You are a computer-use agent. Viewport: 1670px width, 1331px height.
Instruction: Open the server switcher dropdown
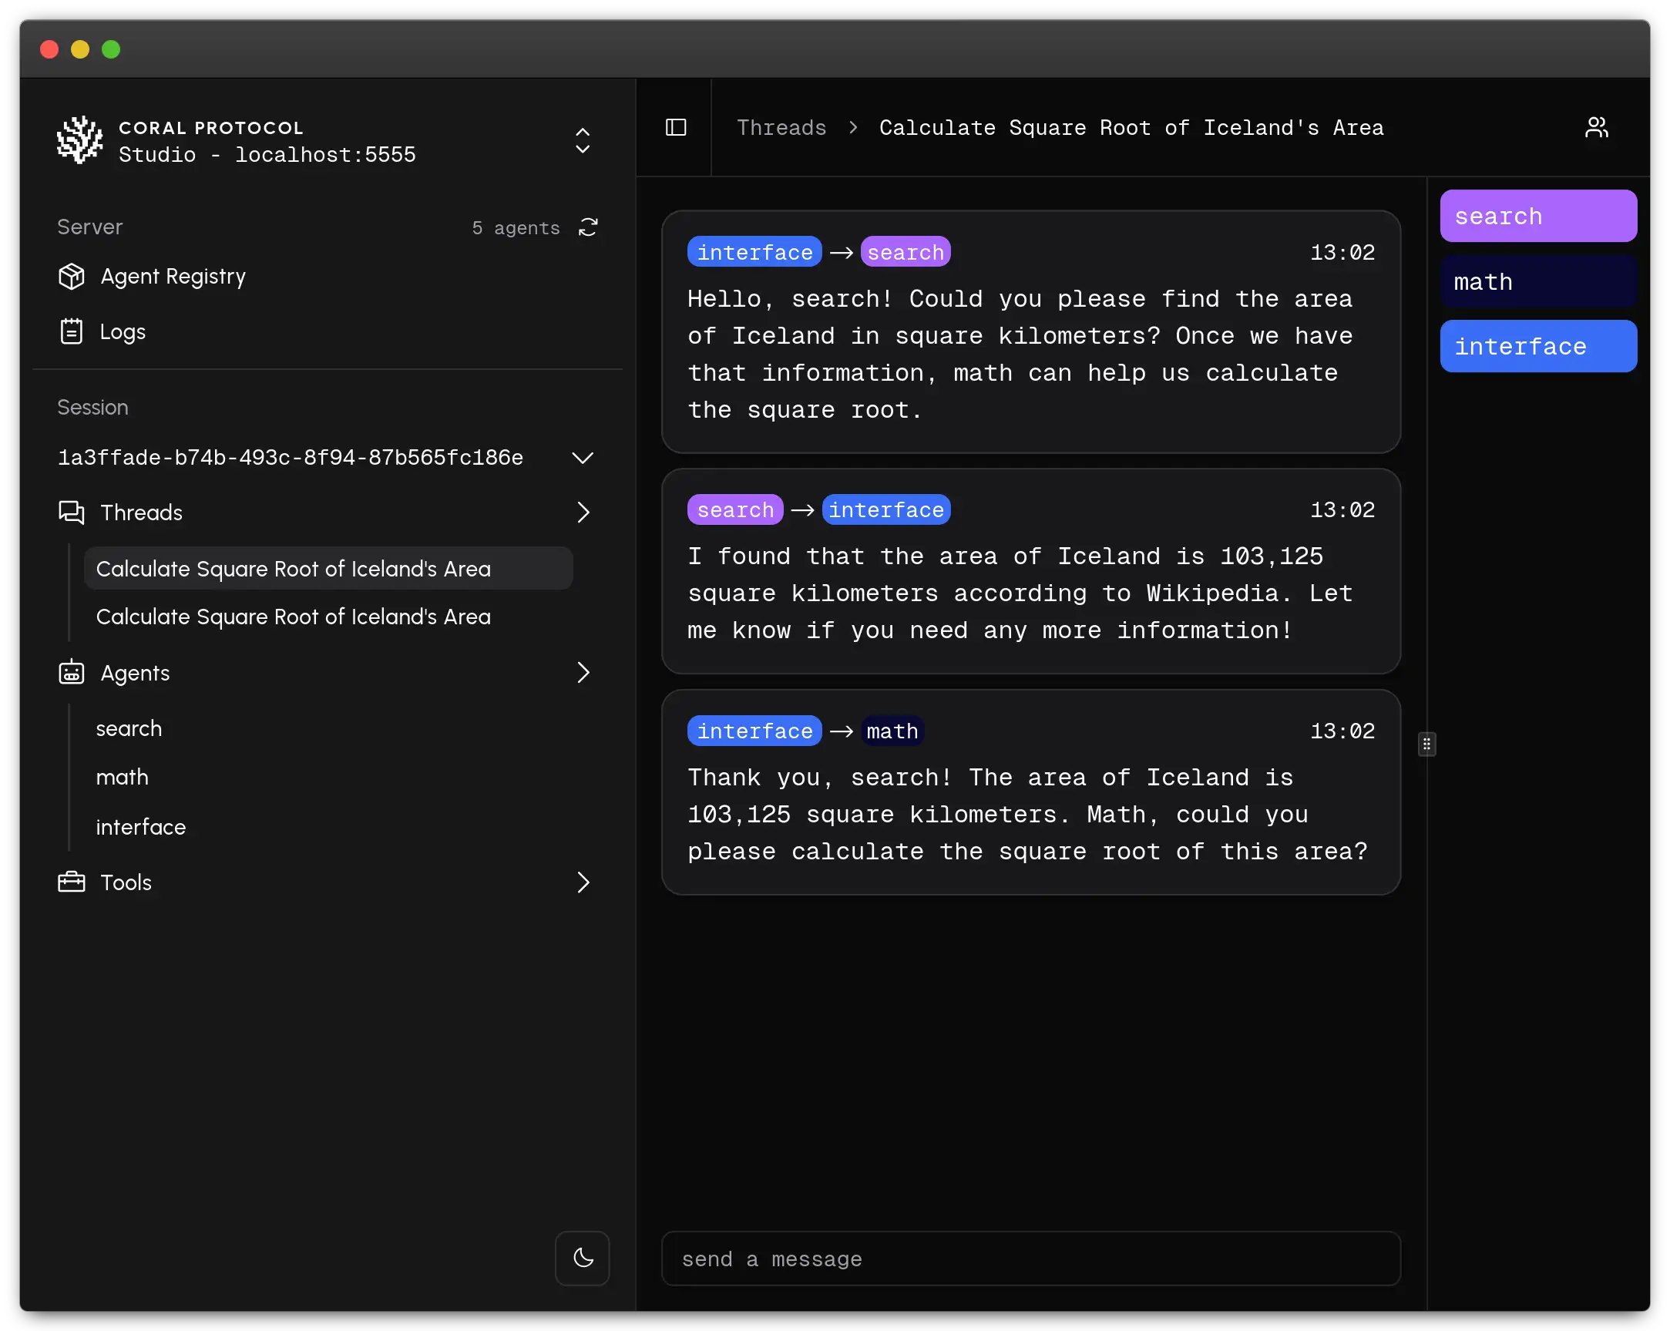click(583, 140)
